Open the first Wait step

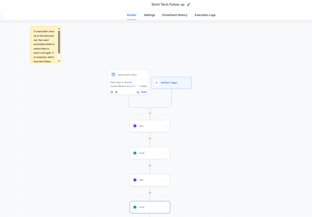pos(150,126)
